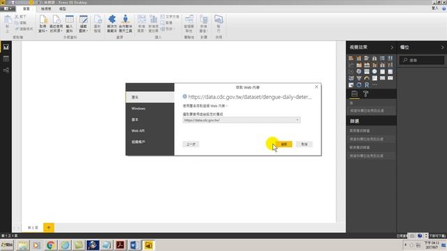Select the Funnel chart visual
The height and width of the screenshot is (251, 447).
tap(359, 78)
